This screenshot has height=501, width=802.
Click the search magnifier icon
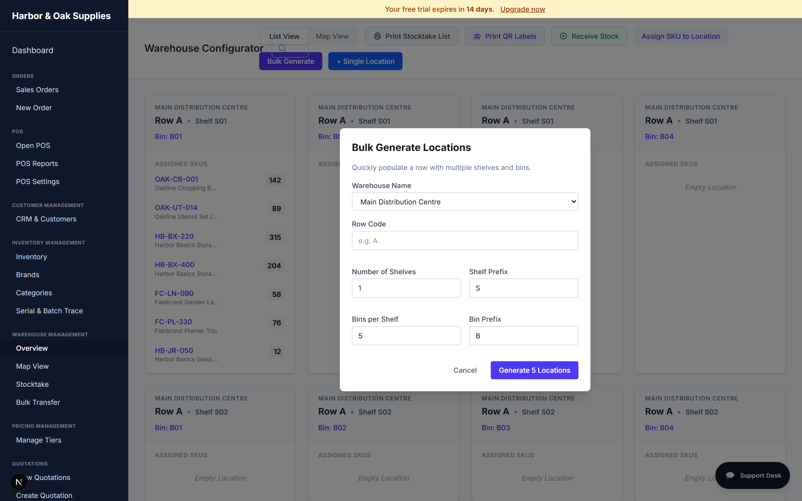coord(282,48)
